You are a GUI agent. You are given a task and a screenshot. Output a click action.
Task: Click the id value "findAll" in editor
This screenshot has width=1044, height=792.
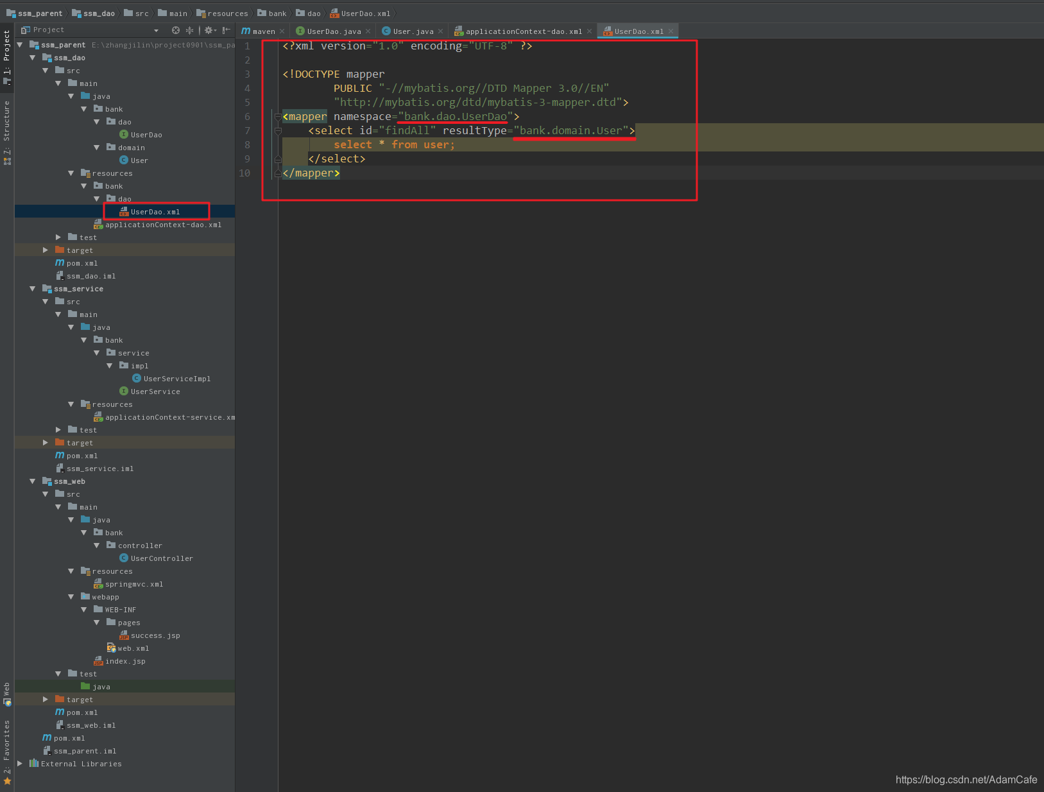click(407, 131)
